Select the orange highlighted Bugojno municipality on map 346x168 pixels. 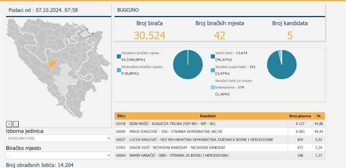pos(52,64)
